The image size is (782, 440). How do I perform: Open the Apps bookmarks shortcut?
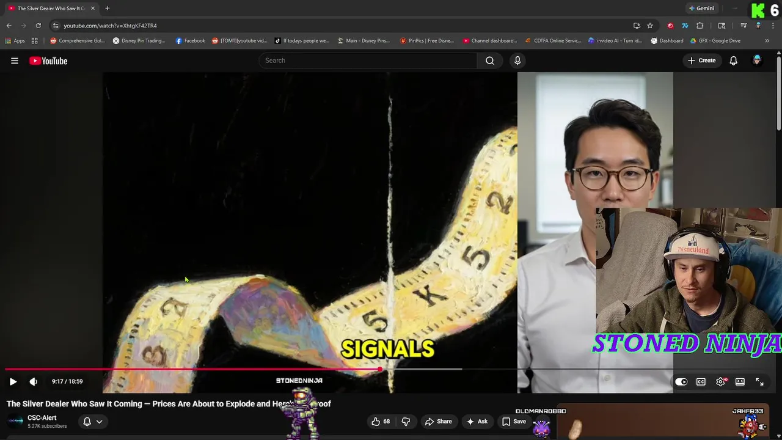point(15,41)
